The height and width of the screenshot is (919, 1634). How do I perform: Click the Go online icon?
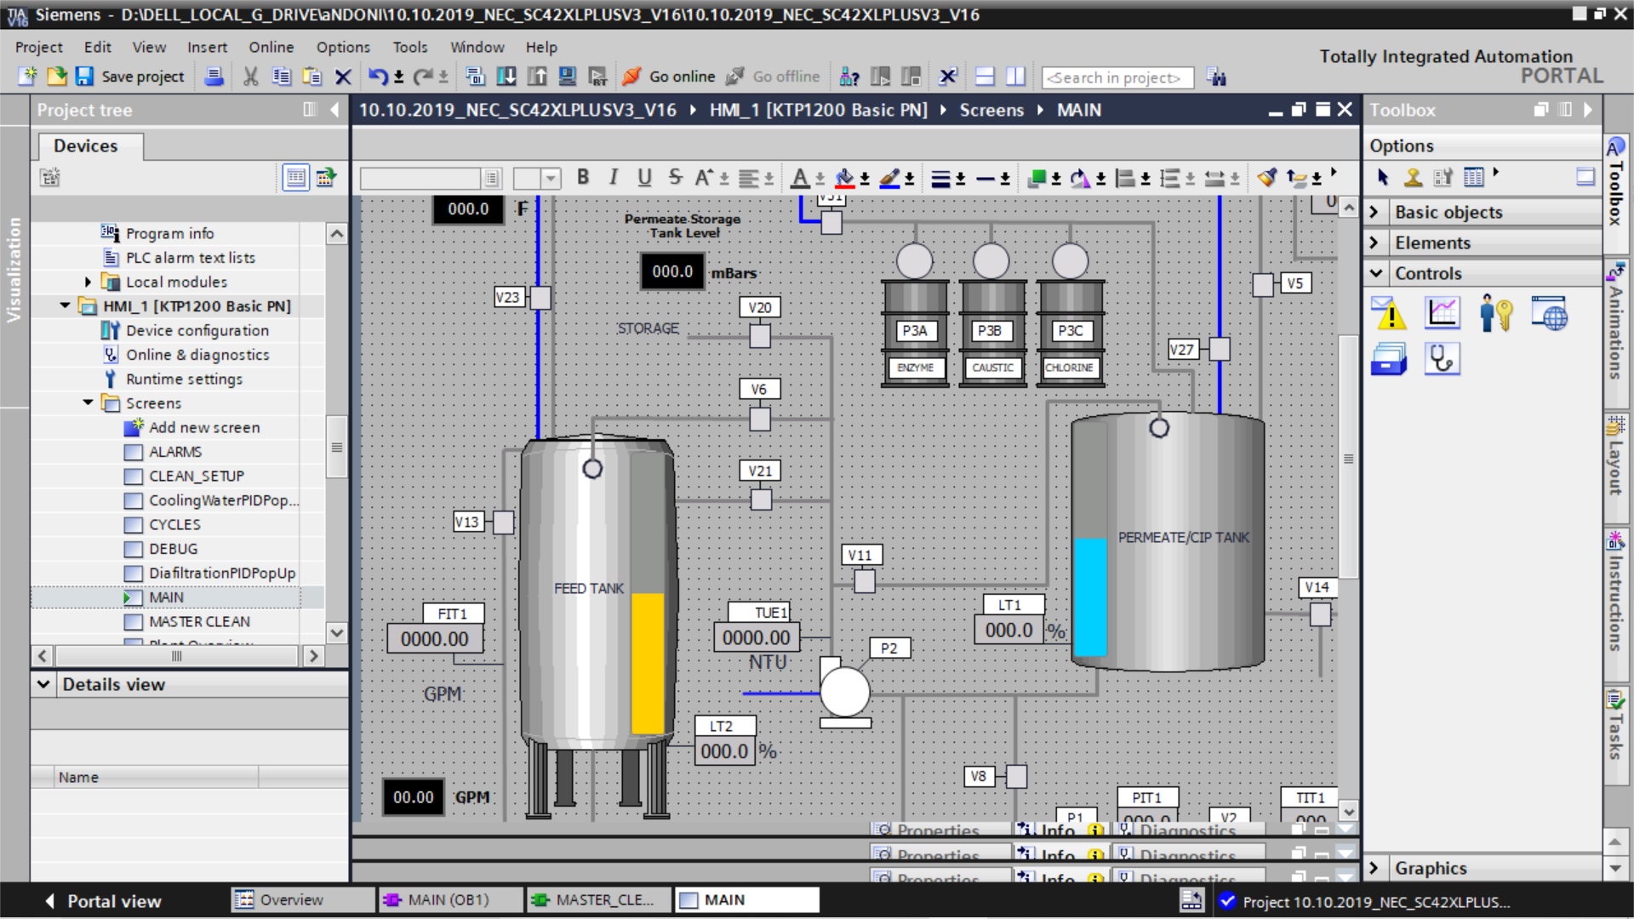click(631, 77)
